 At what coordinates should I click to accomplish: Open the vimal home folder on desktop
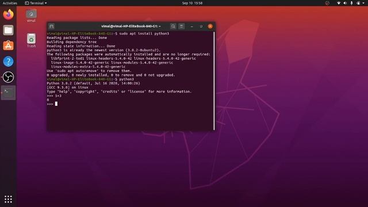[x=31, y=16]
